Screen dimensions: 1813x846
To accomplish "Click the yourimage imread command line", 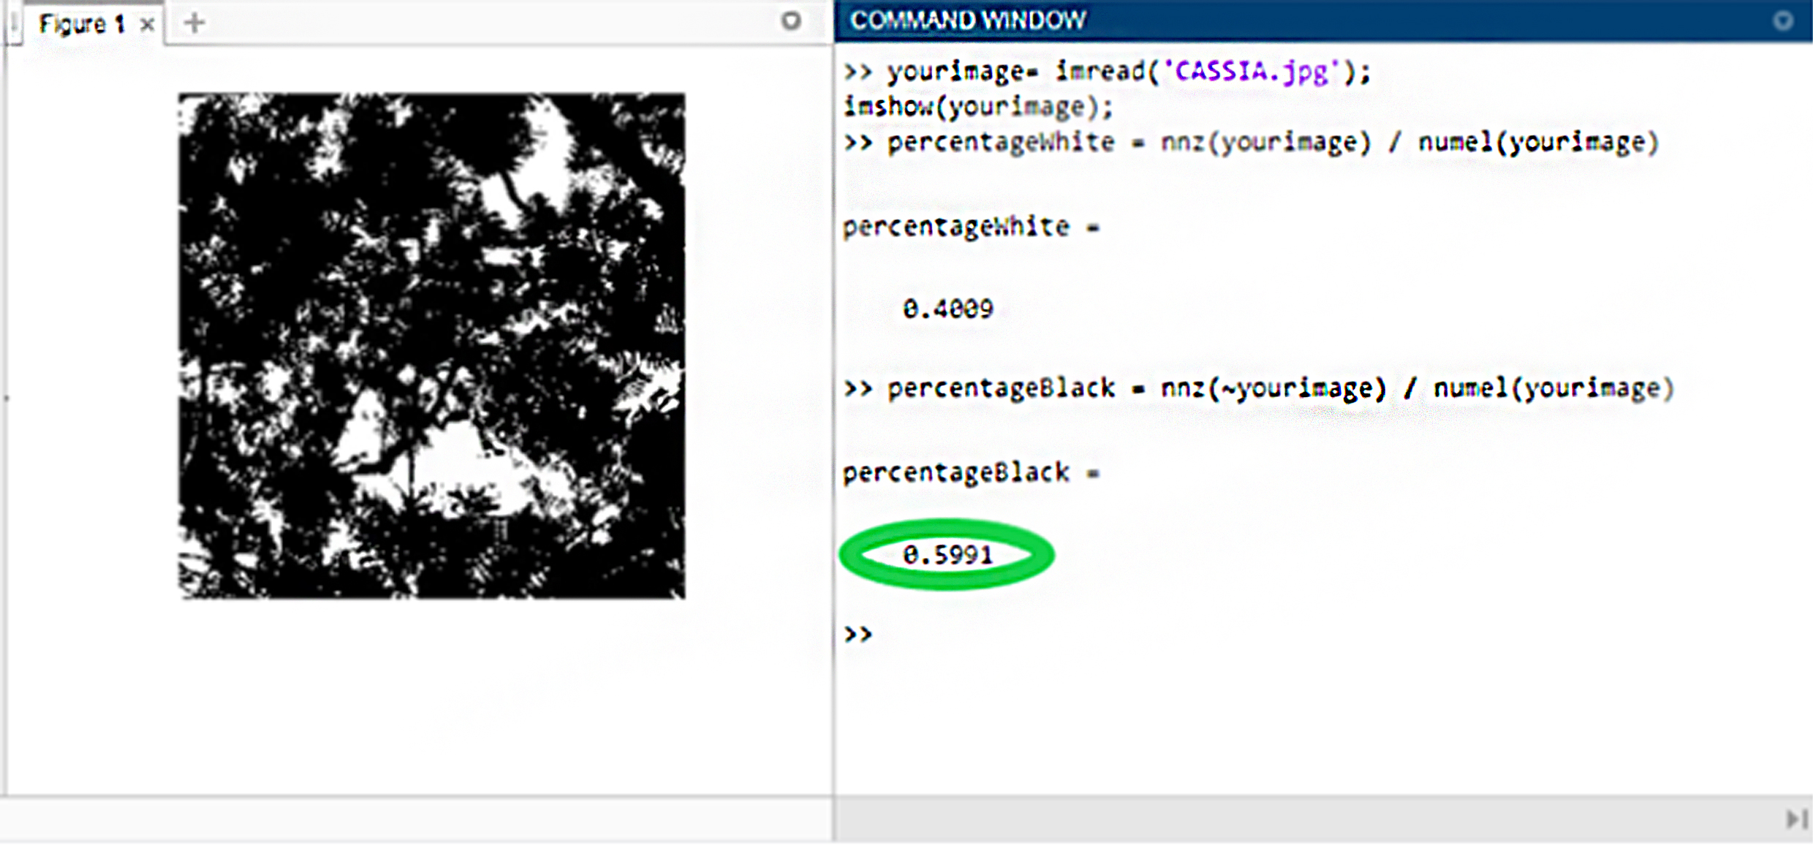I will point(1108,72).
